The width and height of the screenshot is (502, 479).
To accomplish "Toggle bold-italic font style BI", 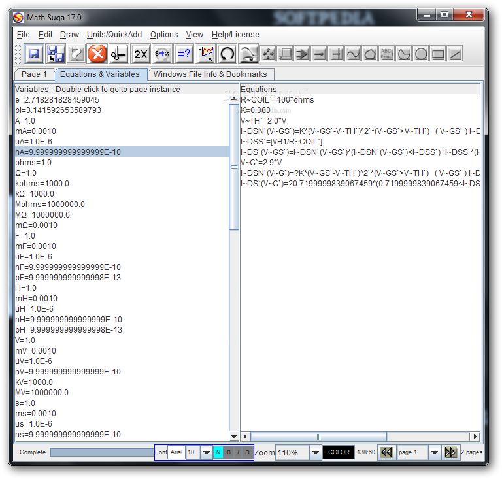I will tap(248, 452).
